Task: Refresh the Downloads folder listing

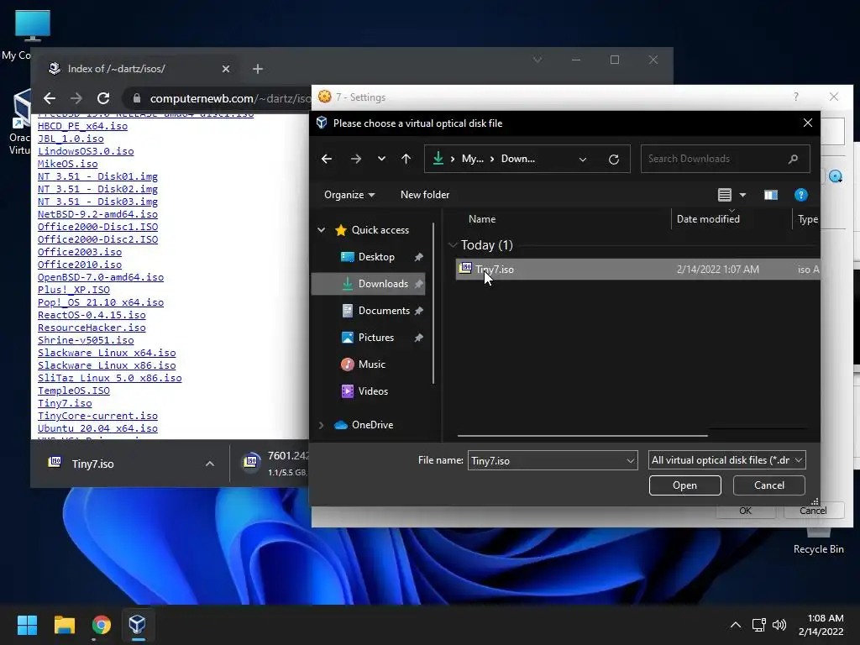Action: (614, 159)
